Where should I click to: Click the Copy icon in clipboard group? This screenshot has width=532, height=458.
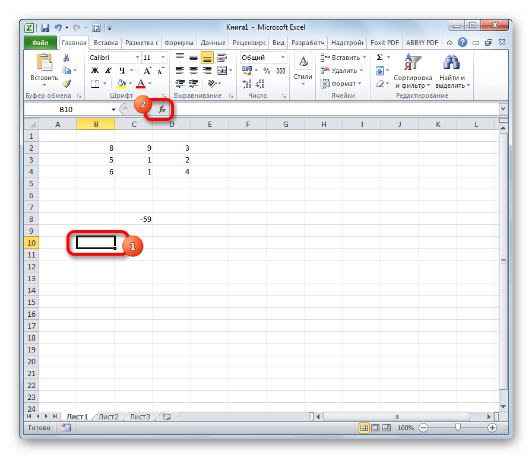click(x=66, y=71)
